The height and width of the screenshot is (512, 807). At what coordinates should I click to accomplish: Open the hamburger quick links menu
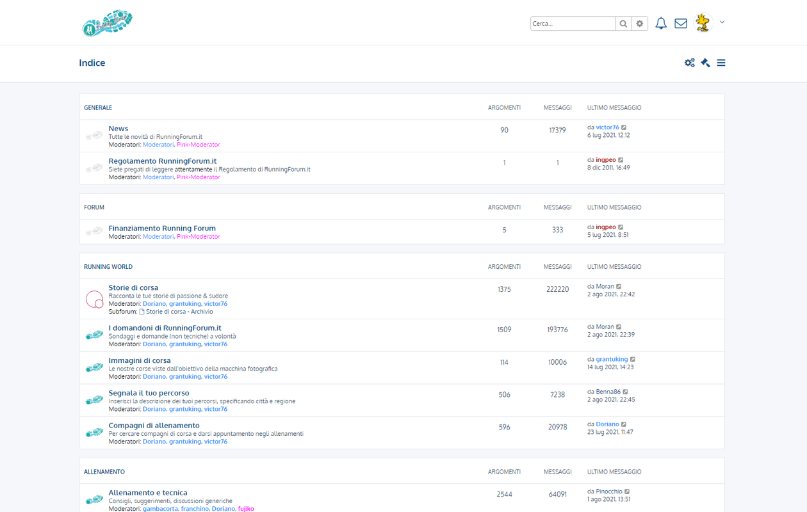[721, 63]
